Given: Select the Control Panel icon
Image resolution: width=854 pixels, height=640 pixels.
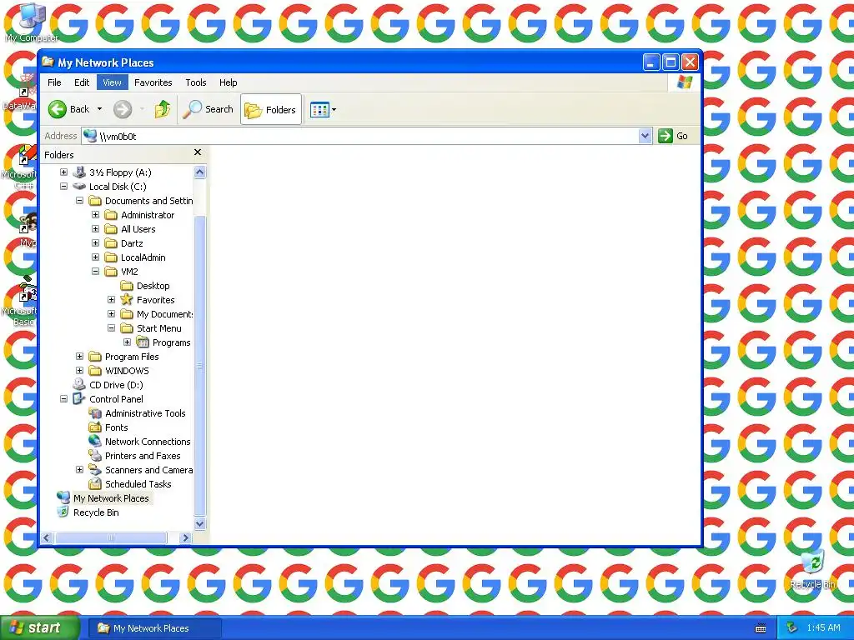Looking at the screenshot, I should [x=79, y=398].
